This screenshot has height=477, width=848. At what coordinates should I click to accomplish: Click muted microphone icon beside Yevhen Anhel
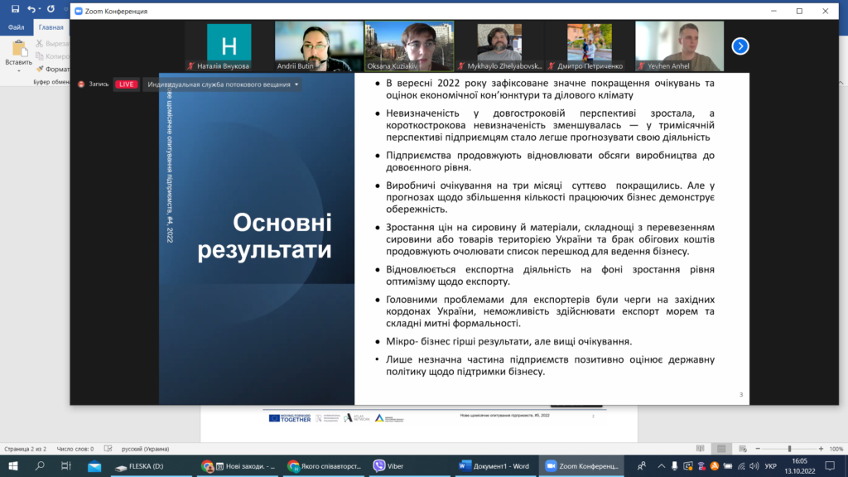click(641, 66)
